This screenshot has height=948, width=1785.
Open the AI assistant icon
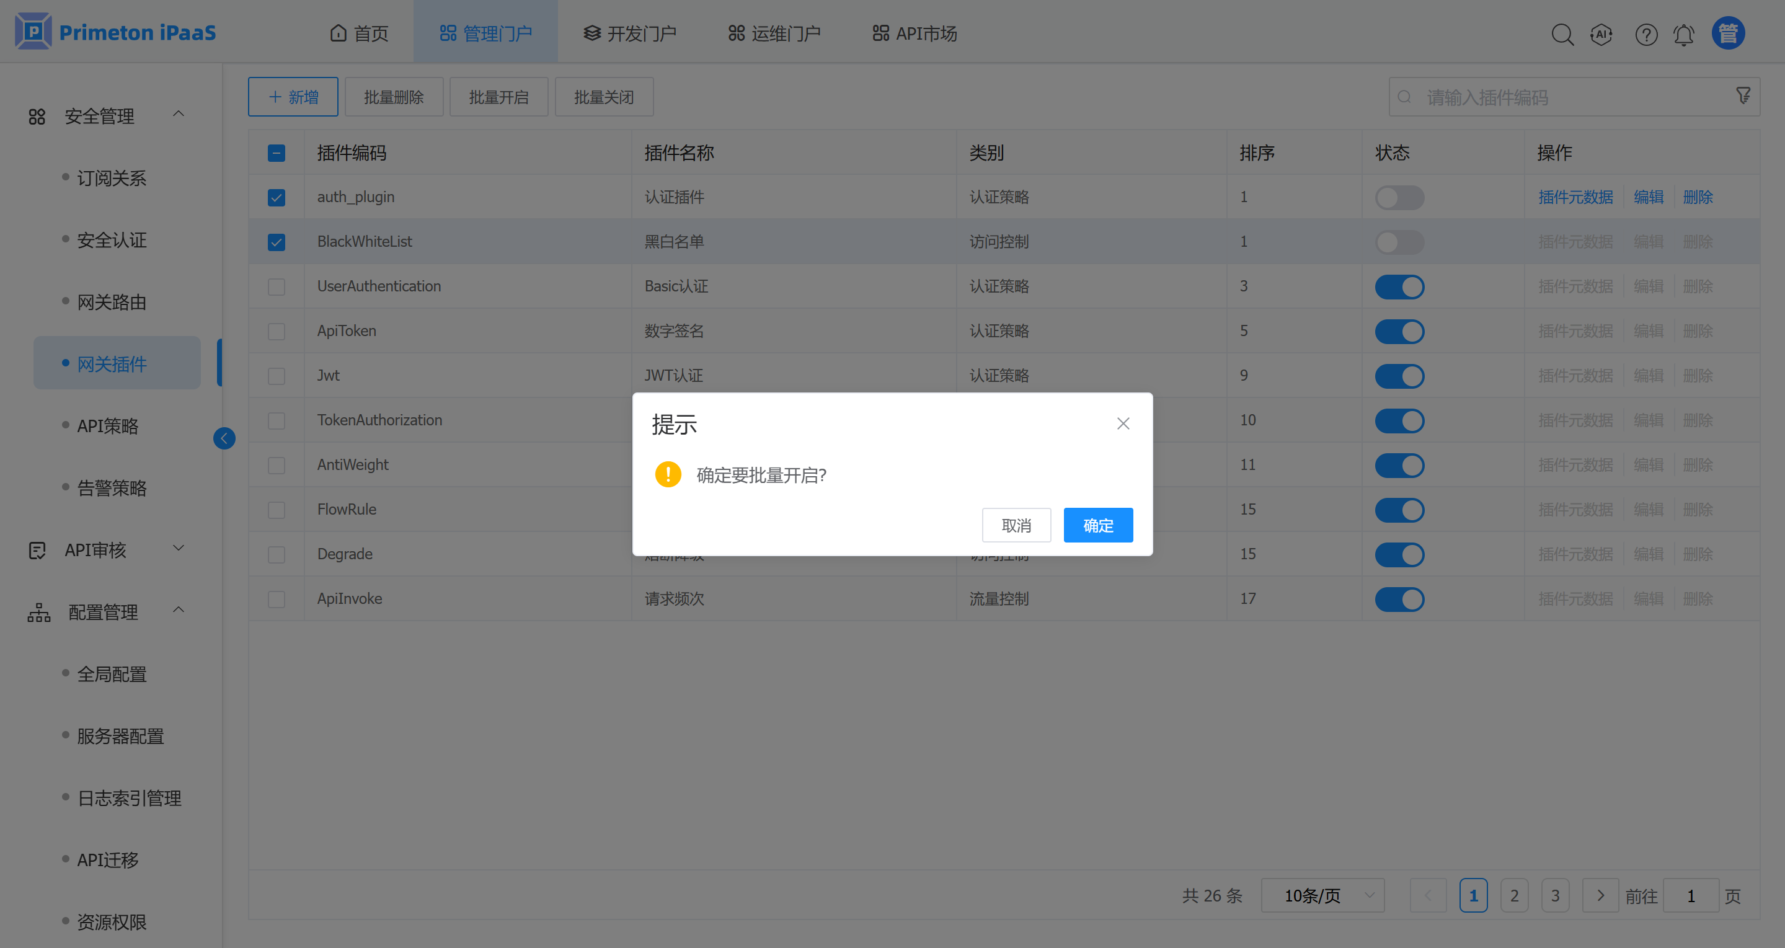click(1601, 34)
